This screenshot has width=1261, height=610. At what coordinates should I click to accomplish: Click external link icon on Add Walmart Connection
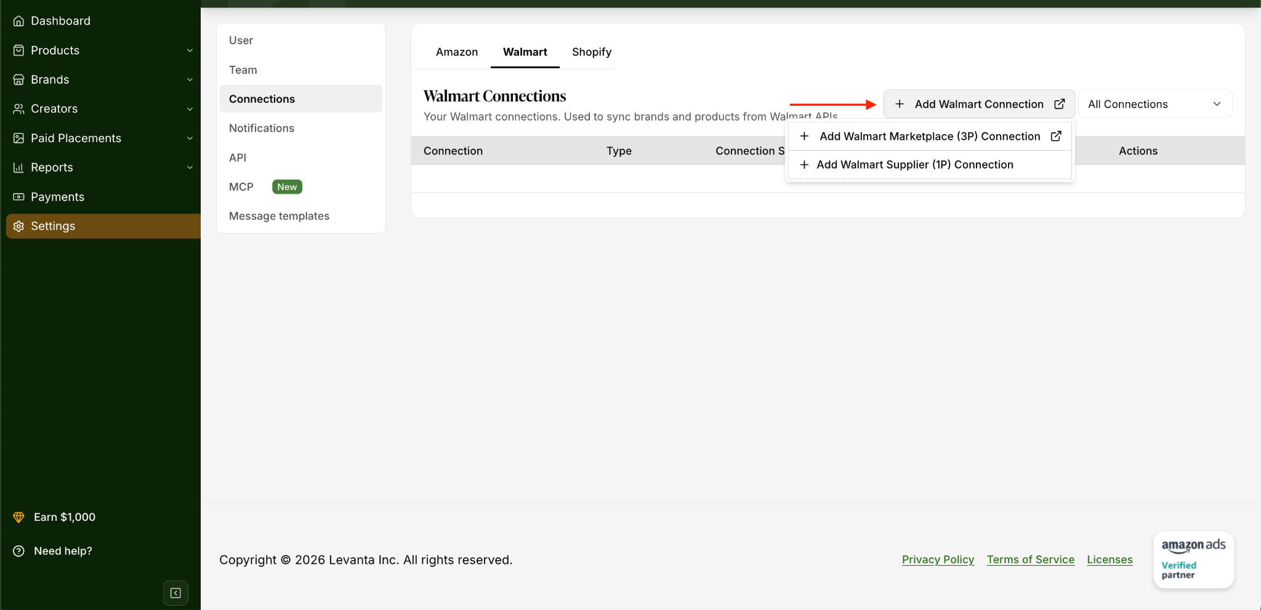1059,104
